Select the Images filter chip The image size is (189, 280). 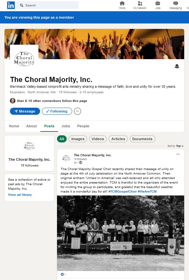click(x=78, y=139)
